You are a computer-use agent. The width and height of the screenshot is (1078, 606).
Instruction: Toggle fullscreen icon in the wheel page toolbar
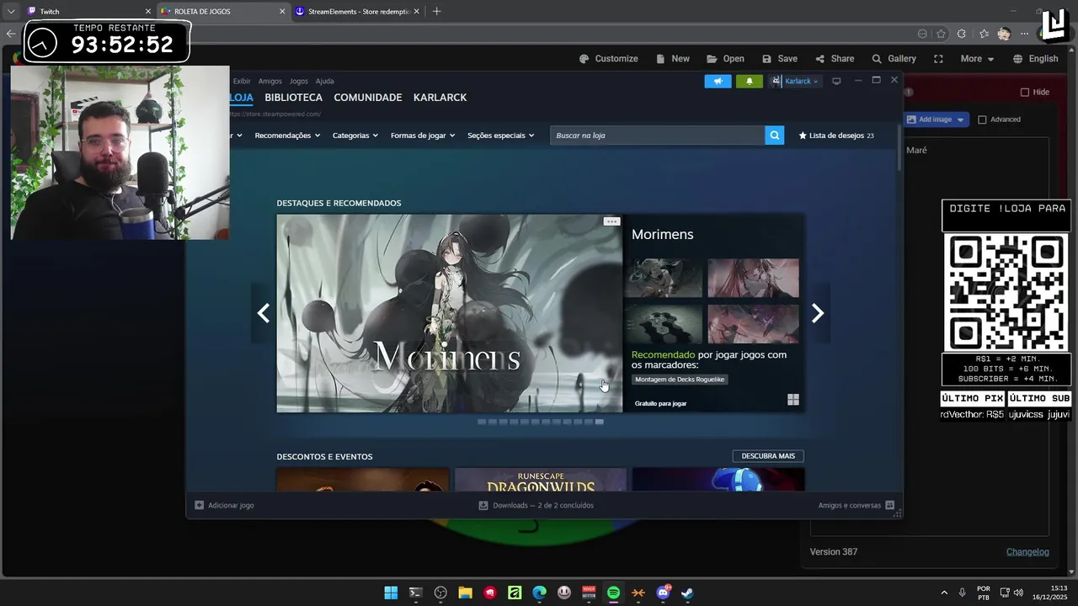938,59
